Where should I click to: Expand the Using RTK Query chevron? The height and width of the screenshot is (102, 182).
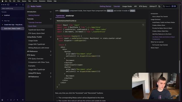tap(51, 73)
